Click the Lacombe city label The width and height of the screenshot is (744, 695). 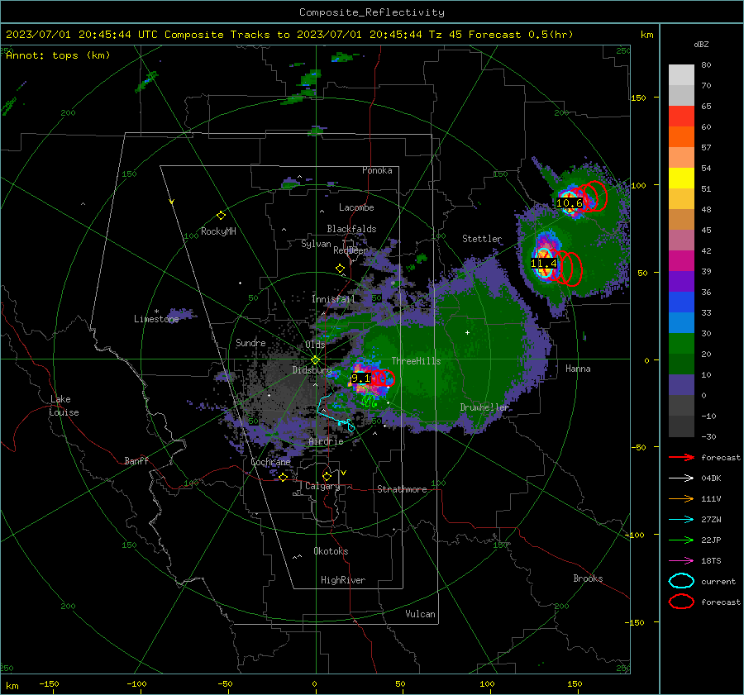coord(356,207)
